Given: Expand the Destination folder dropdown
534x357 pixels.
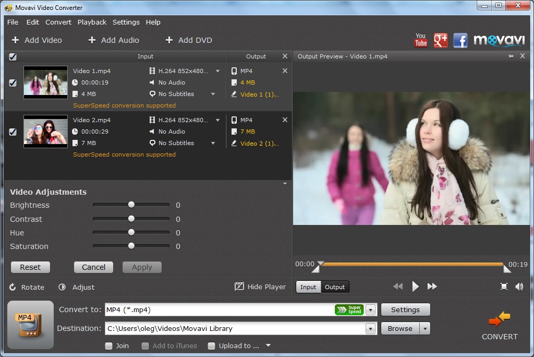Looking at the screenshot, I should [x=370, y=328].
